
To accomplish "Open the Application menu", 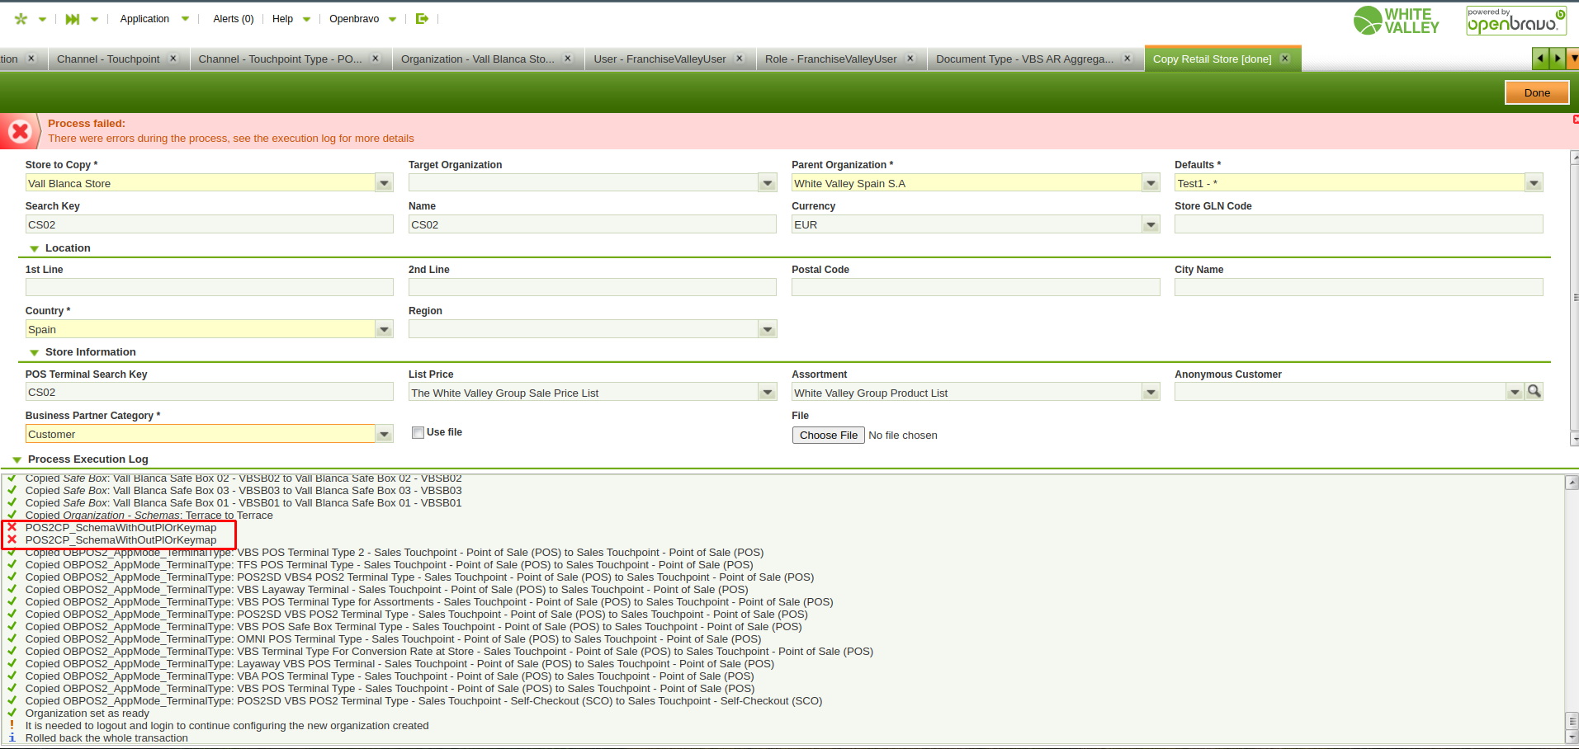I will (x=144, y=19).
